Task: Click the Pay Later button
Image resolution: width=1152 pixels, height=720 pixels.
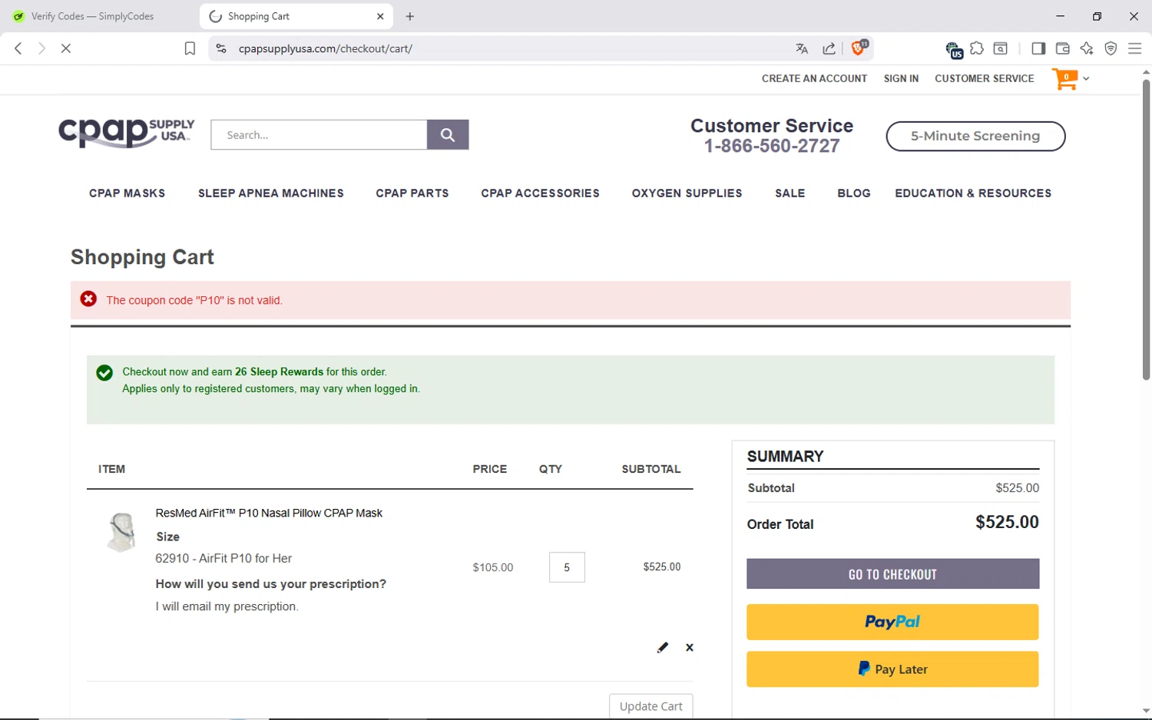Action: click(892, 669)
